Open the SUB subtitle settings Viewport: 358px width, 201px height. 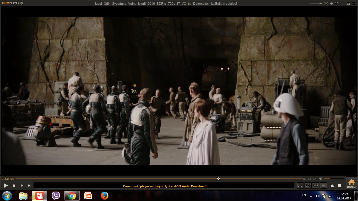316,186
